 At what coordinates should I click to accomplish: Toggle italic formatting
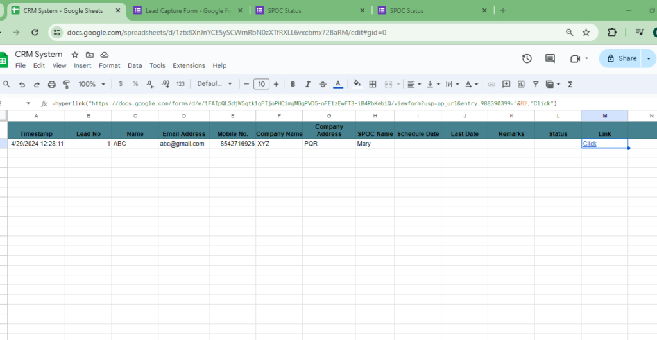click(307, 84)
